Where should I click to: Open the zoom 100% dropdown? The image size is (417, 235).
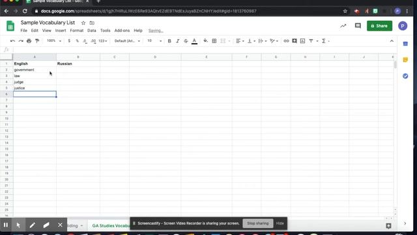pos(54,41)
